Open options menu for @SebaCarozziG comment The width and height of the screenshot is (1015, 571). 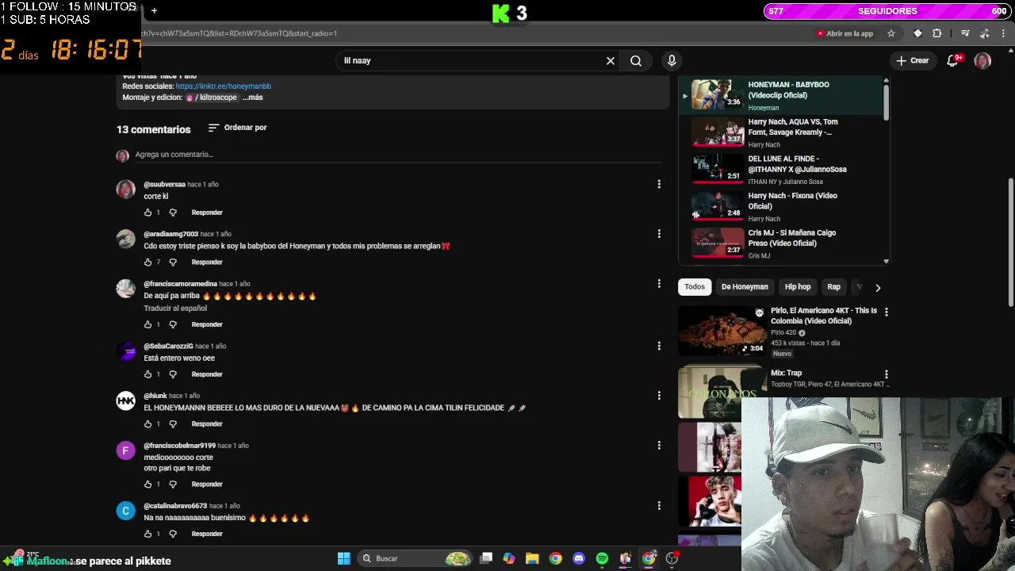click(659, 346)
